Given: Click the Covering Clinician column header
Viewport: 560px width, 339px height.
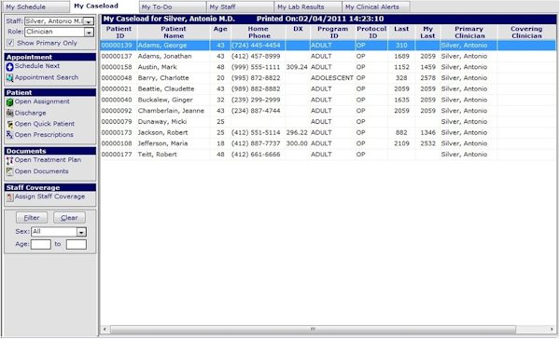Looking at the screenshot, I should pos(526,33).
